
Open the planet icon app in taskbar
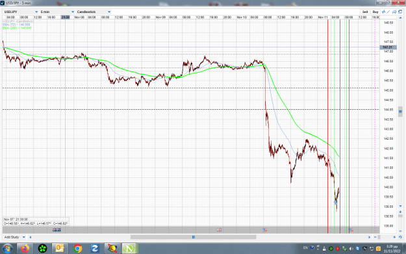pyautogui.click(x=112, y=249)
